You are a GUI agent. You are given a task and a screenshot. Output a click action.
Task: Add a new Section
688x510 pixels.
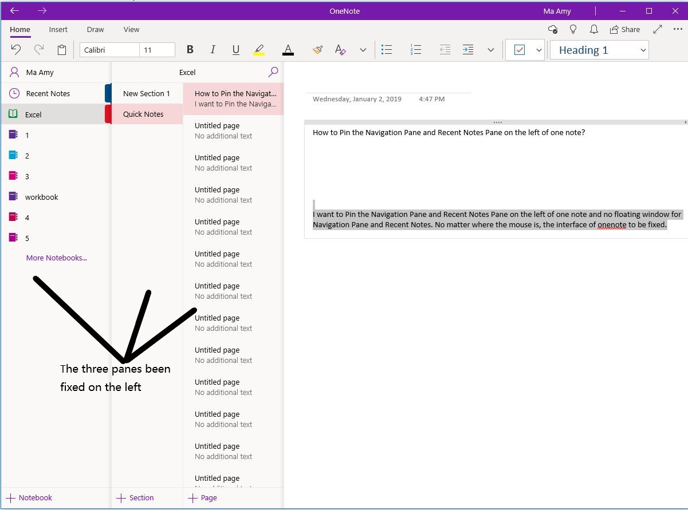point(135,497)
